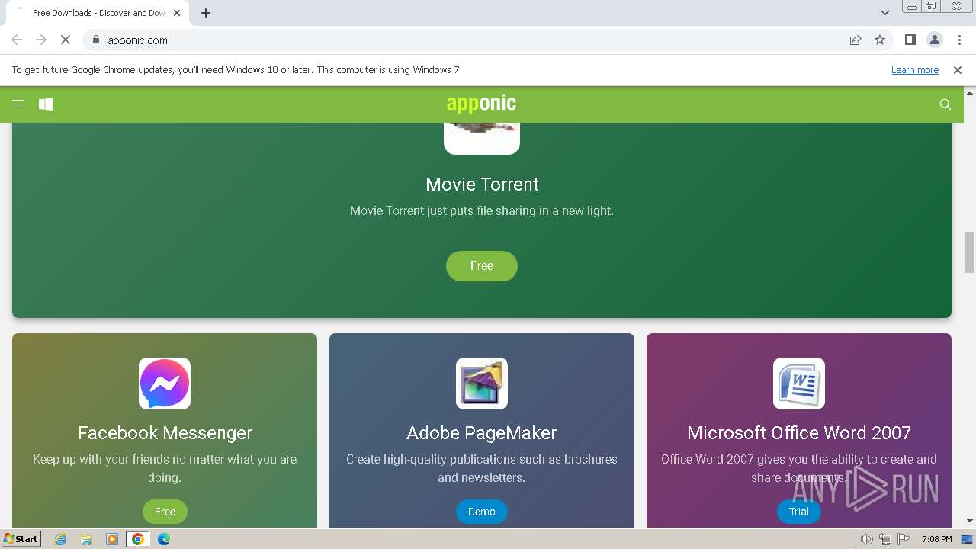Viewport: 976px width, 549px height.
Task: Open the Chrome three-dot menu
Action: coord(959,40)
